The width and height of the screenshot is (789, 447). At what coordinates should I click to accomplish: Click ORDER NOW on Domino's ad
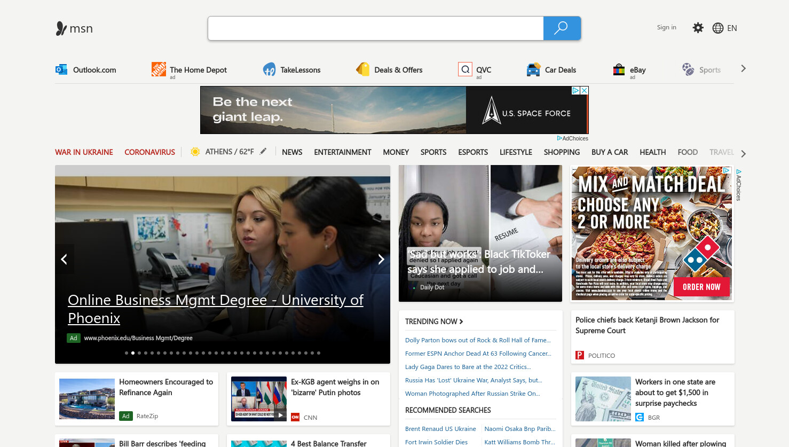pos(701,287)
